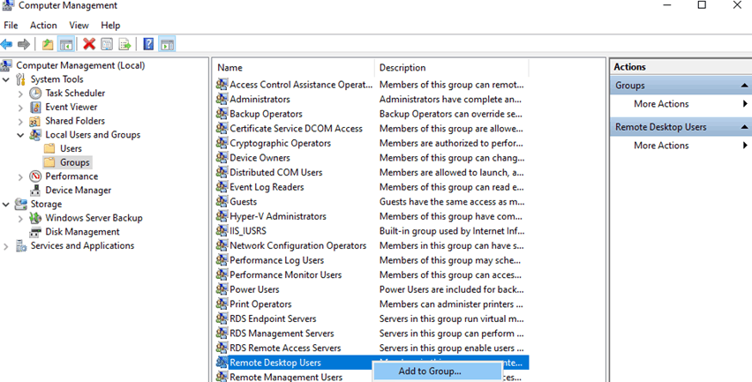This screenshot has width=752, height=382.
Task: Select the Power Users group
Action: tap(254, 289)
